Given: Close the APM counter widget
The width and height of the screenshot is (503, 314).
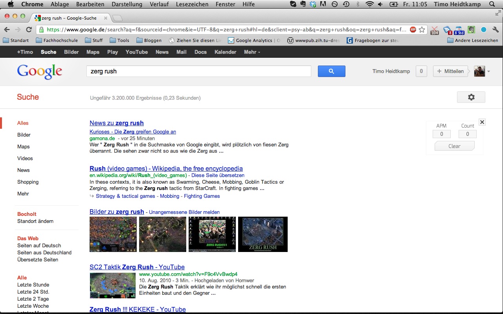Looking at the screenshot, I should point(482,122).
